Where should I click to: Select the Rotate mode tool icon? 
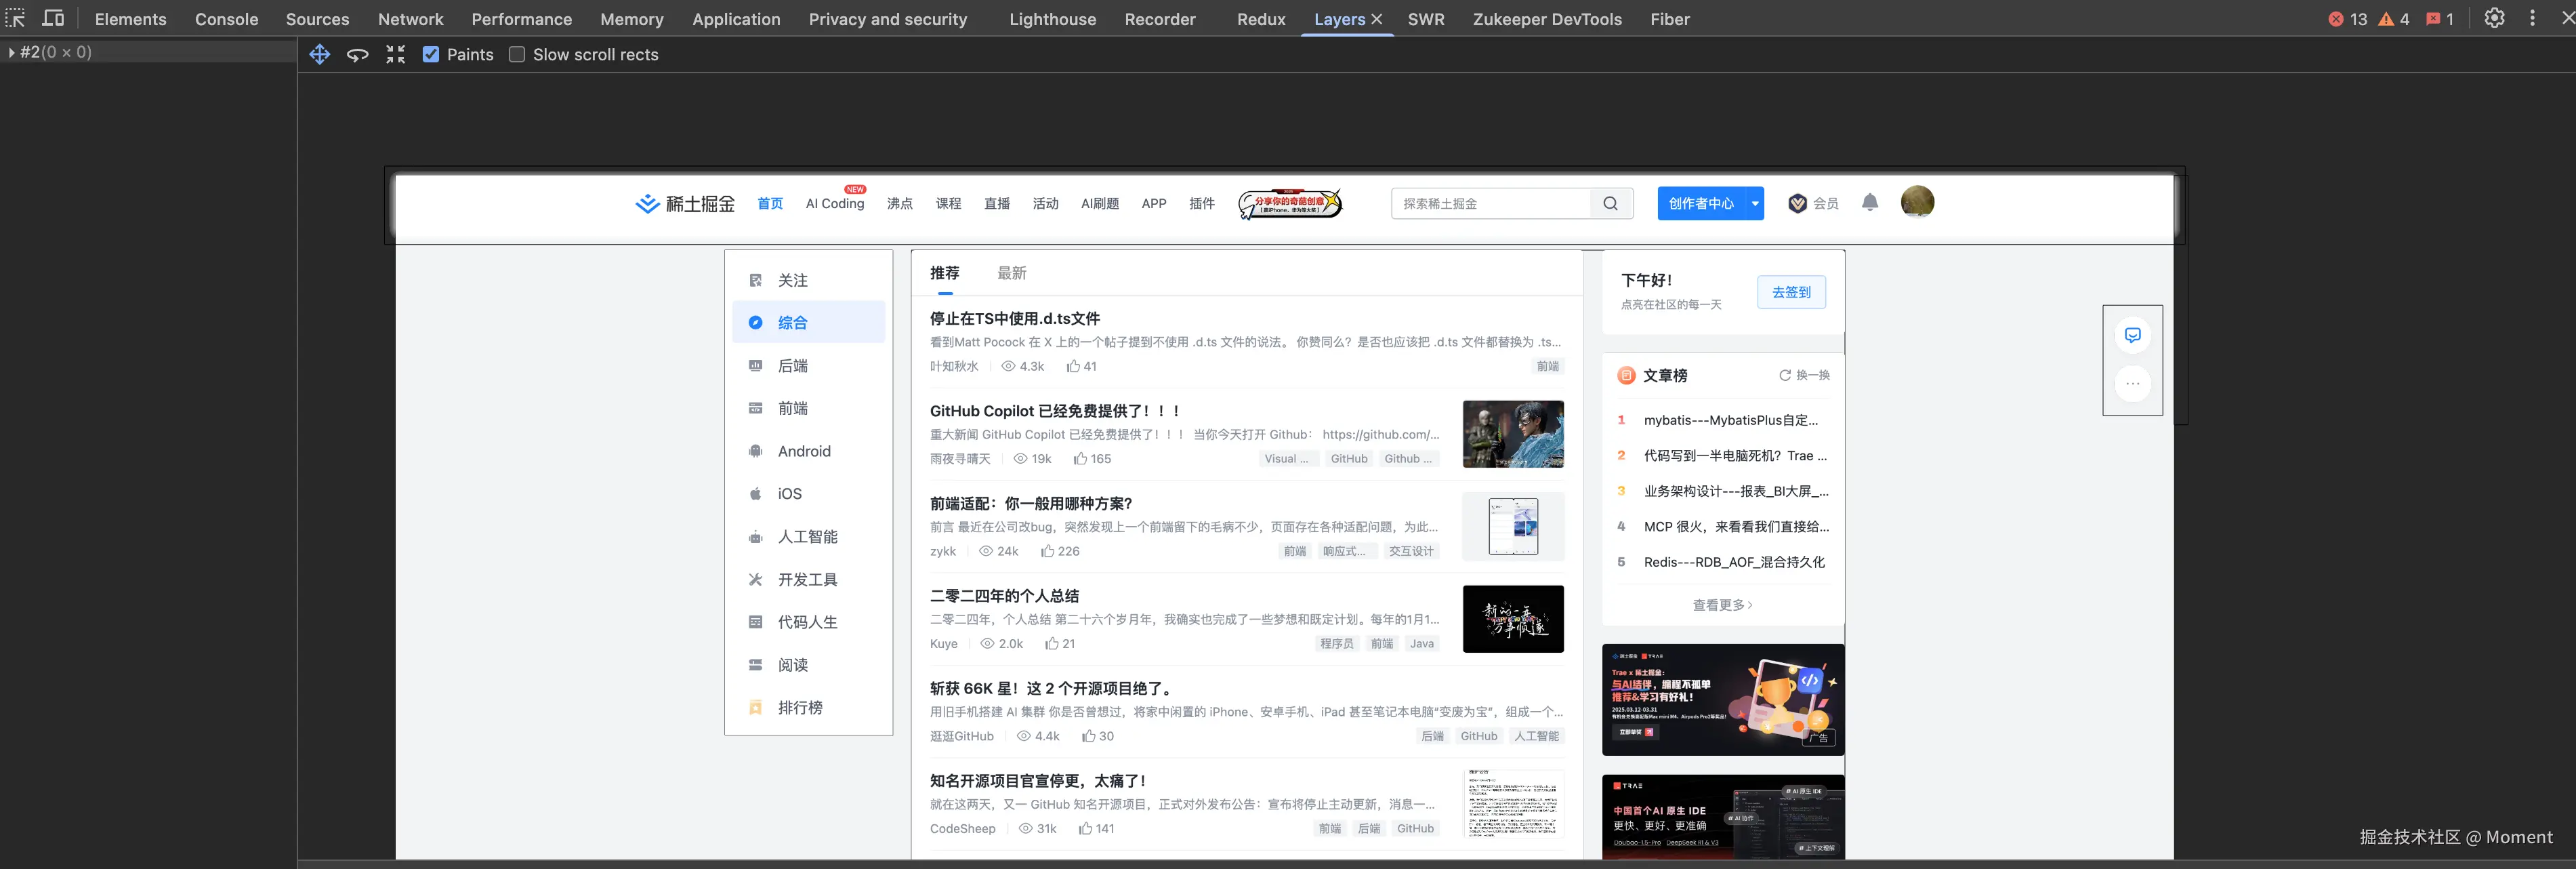[357, 55]
